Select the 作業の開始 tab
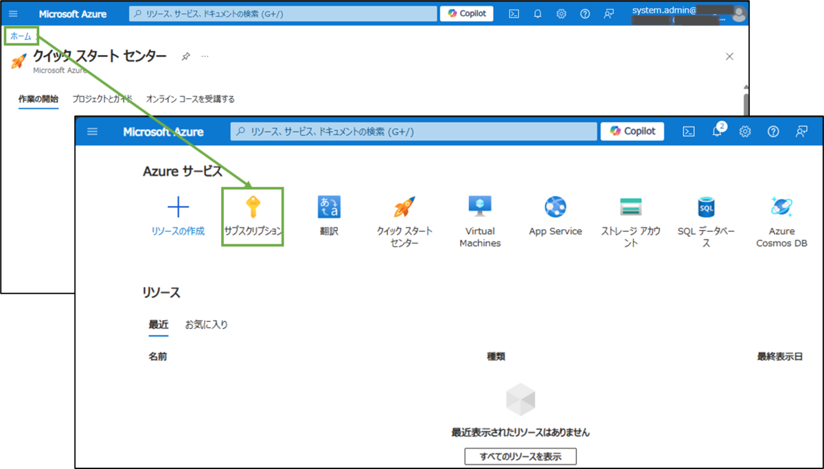The image size is (824, 469). click(x=38, y=100)
